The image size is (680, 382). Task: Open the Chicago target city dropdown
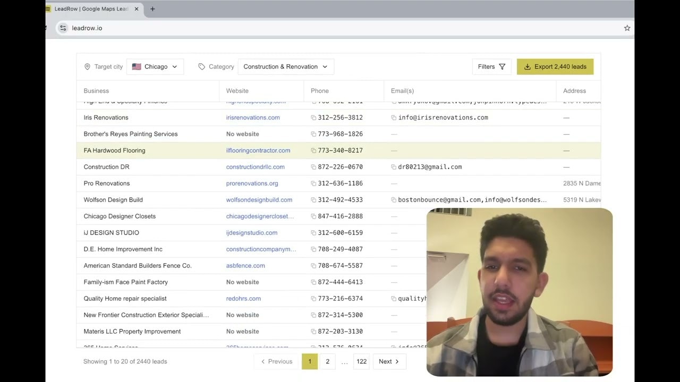click(155, 67)
